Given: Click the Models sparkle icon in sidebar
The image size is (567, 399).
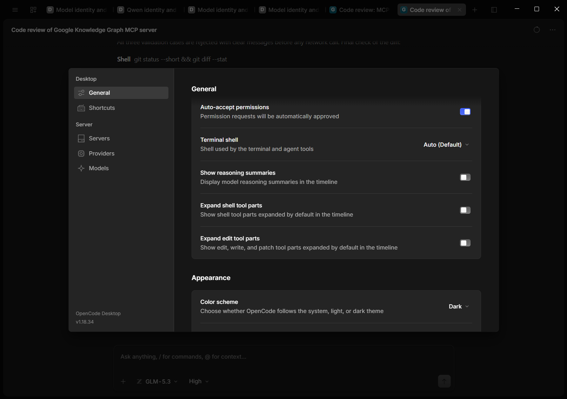Looking at the screenshot, I should tap(81, 168).
